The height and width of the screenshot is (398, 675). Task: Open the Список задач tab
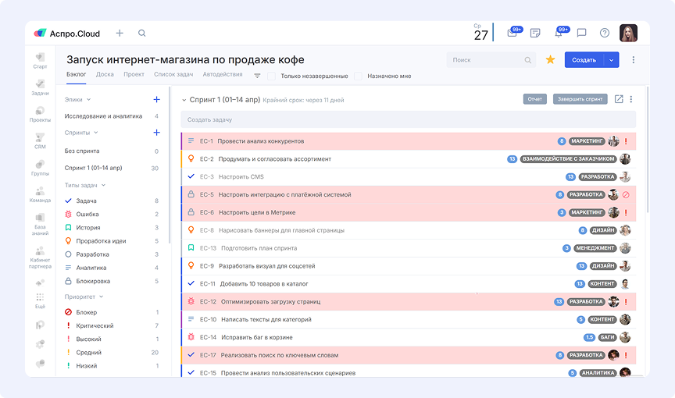(x=173, y=75)
